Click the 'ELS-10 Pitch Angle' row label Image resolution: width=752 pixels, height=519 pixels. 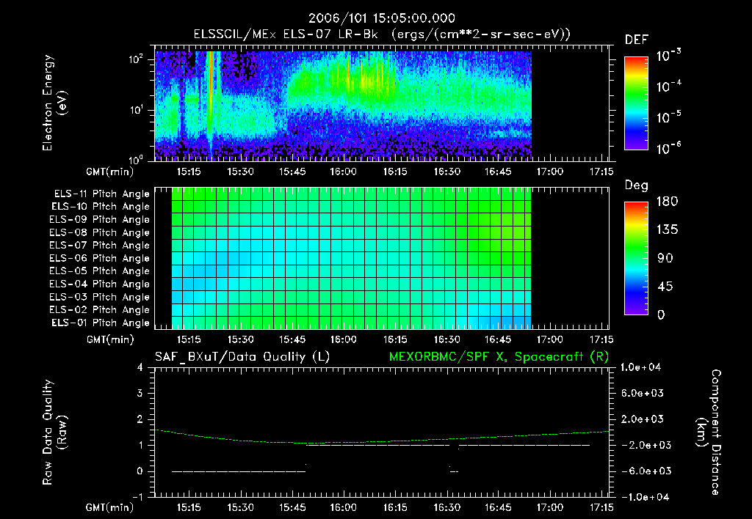pos(101,207)
